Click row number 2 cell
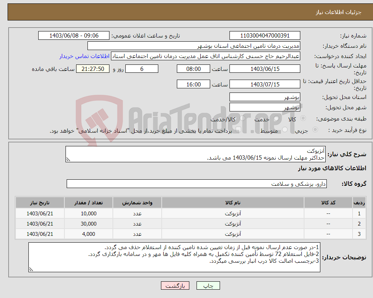Image resolution: width=373 pixels, height=298 pixels. 359,224
